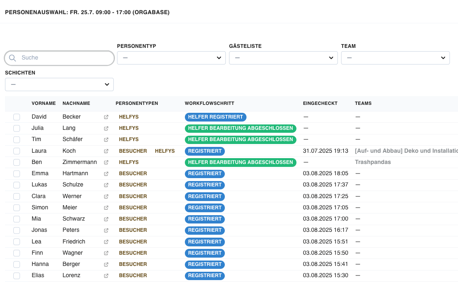458x283 pixels.
Task: Tick Jonas Peters' checkbox
Action: 17,231
